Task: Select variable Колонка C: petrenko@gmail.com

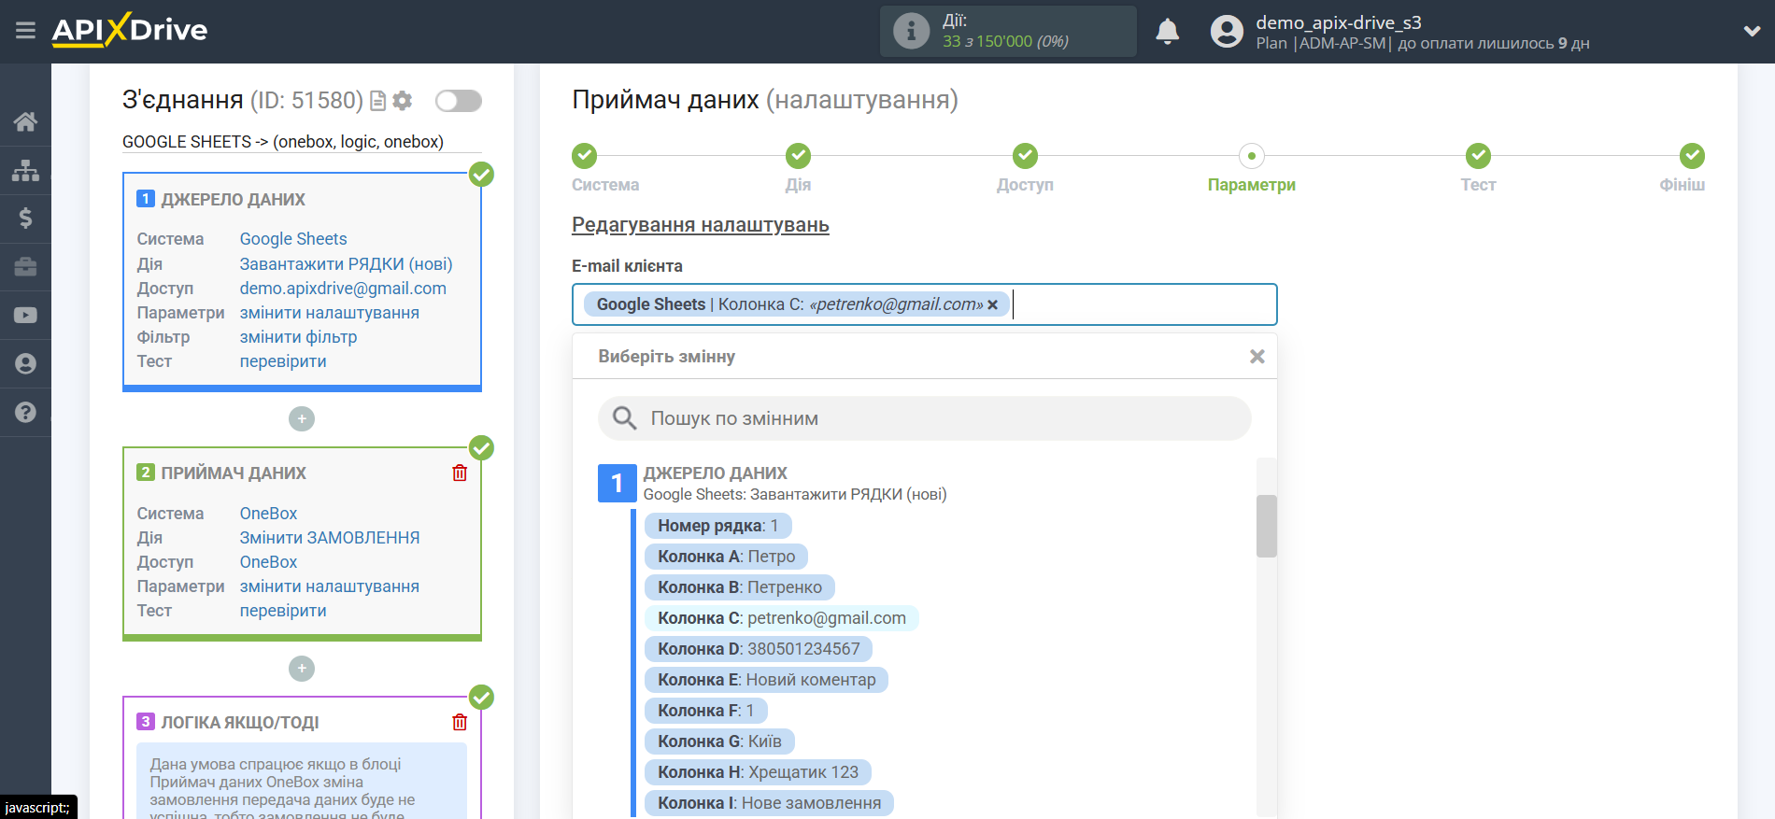Action: coord(782,618)
